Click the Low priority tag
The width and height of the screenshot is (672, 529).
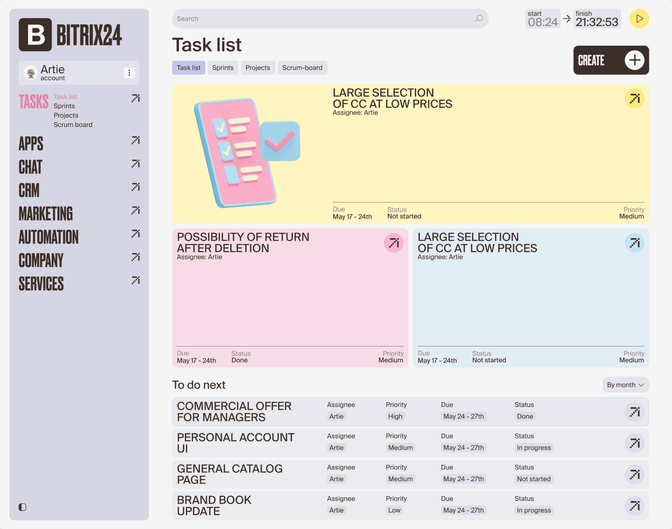click(x=394, y=510)
